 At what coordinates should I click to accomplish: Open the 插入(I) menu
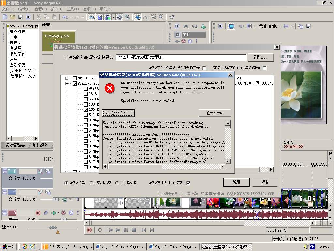tap(56, 9)
